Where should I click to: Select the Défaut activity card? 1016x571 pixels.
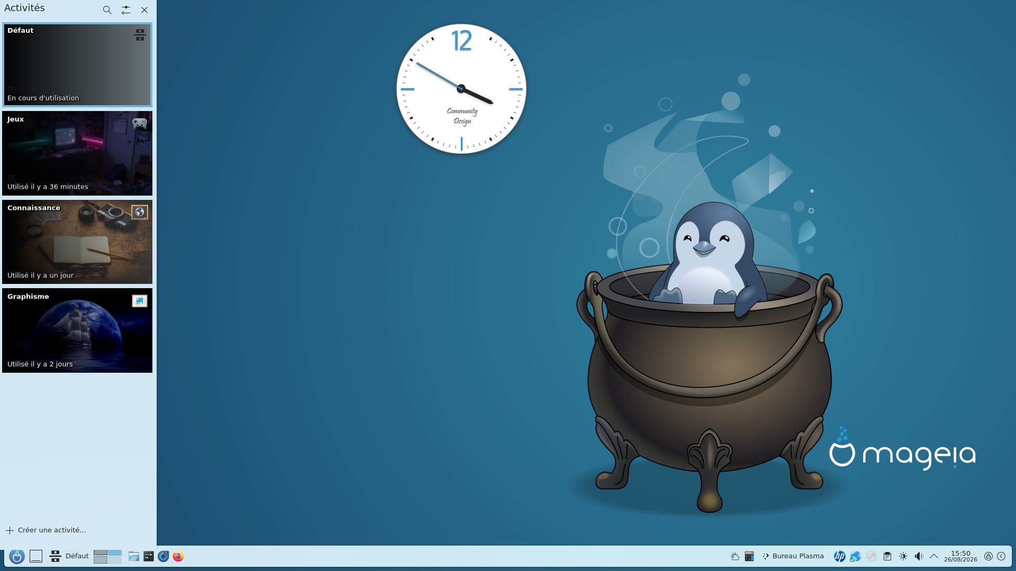tap(77, 65)
